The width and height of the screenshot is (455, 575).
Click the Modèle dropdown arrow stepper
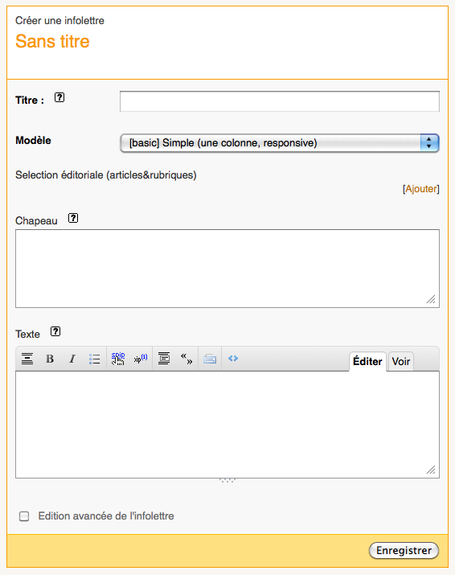(x=429, y=143)
